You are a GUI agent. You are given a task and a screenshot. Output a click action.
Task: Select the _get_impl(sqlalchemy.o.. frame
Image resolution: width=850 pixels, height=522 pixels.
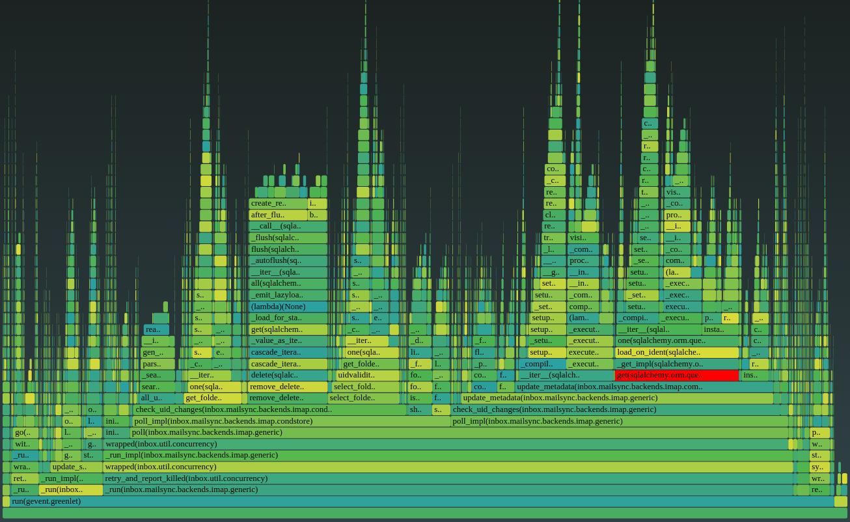677,364
